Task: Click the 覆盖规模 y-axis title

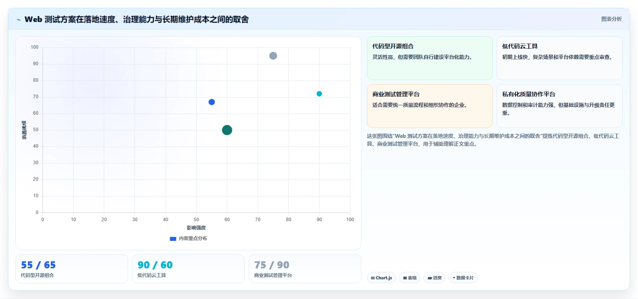Action: point(24,130)
